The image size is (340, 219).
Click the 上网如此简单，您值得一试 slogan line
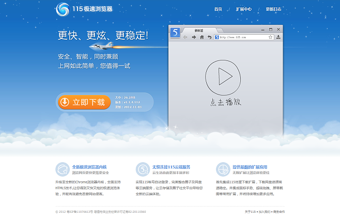(94, 66)
